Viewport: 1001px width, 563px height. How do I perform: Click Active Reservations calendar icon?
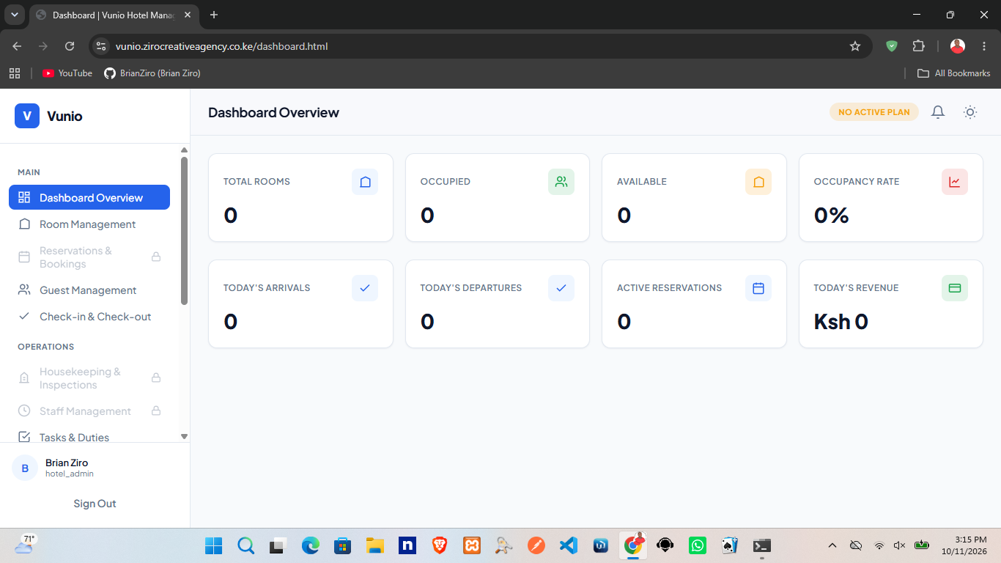758,288
